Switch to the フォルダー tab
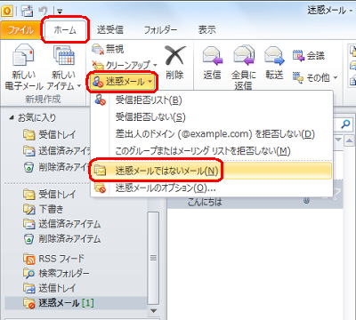This screenshot has height=320, width=356. 160,29
